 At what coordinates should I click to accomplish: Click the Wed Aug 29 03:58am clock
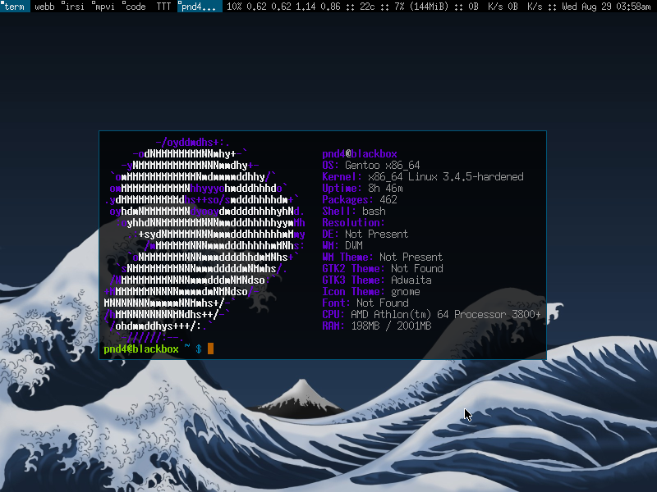pos(605,7)
